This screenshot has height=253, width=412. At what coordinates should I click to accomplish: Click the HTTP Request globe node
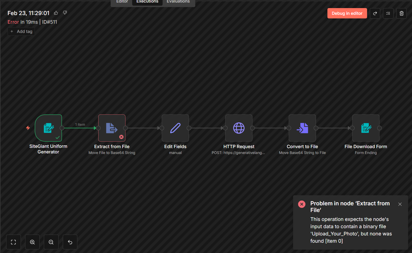pyautogui.click(x=239, y=128)
